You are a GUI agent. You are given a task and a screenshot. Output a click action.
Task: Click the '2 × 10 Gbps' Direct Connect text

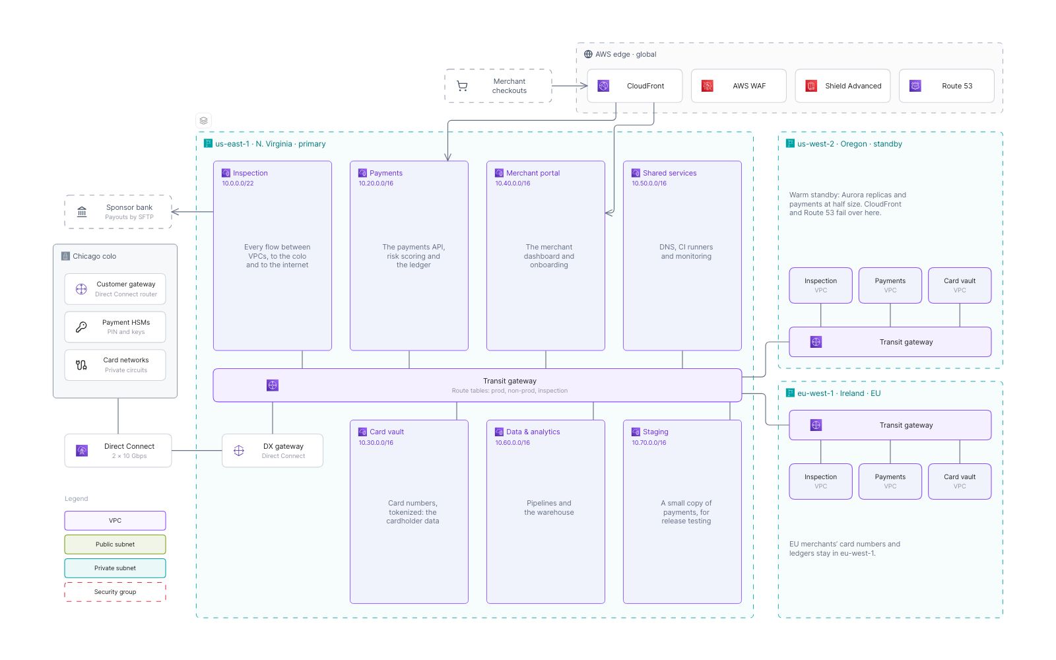point(129,456)
